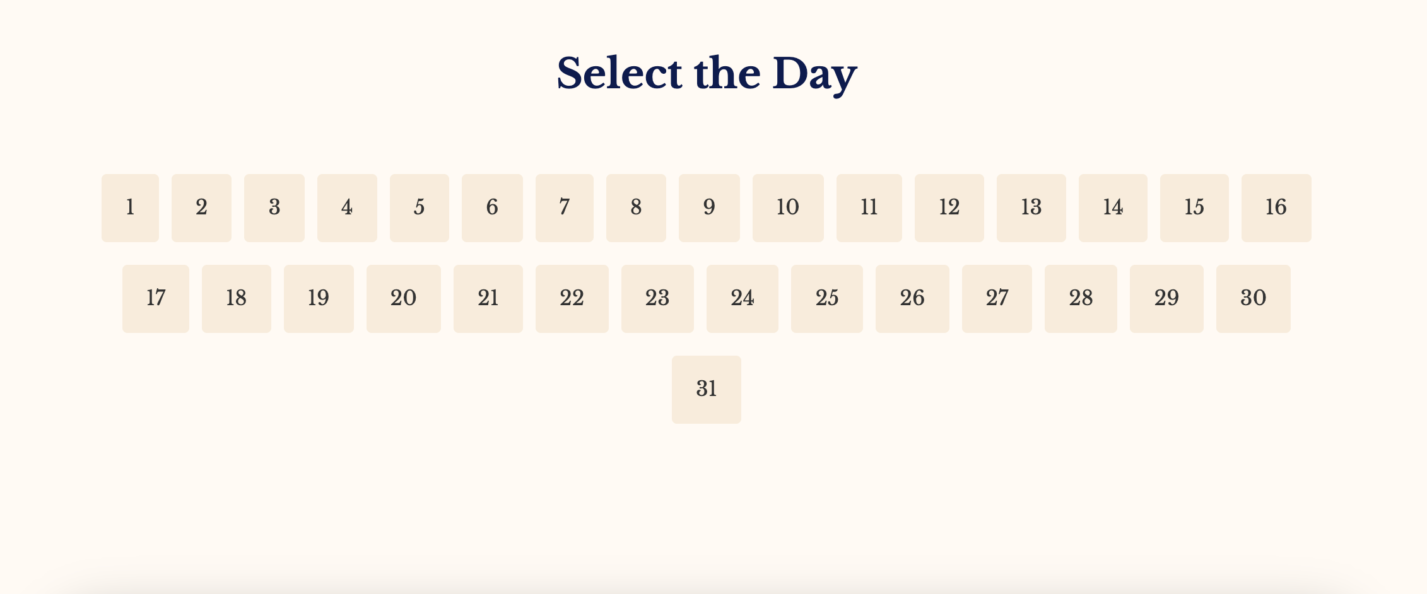Image resolution: width=1427 pixels, height=594 pixels.
Task: Select day 28
Action: [x=1081, y=299]
